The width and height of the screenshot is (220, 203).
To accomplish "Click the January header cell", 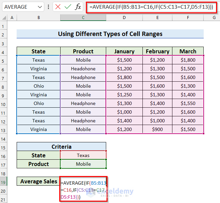I will pos(124,51).
